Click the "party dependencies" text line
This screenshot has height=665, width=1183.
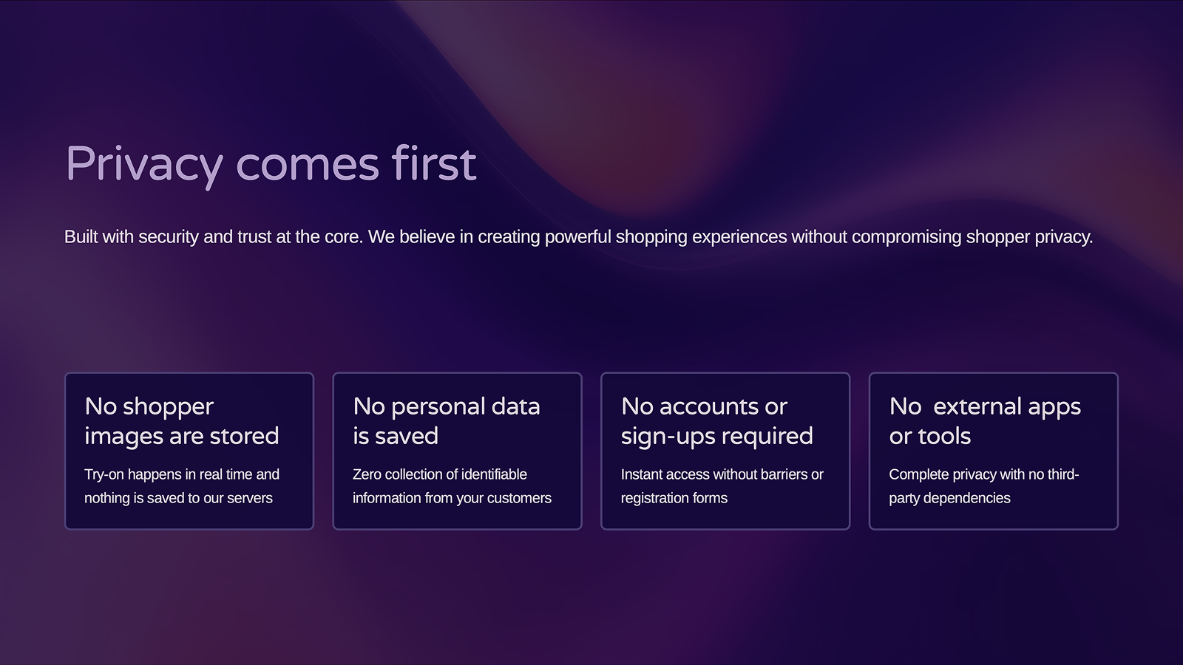click(949, 498)
